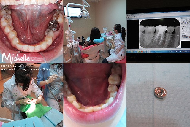Select the color wheel tool in the tool palette
Viewport: 190px width, 127px height.
coord(186,22)
